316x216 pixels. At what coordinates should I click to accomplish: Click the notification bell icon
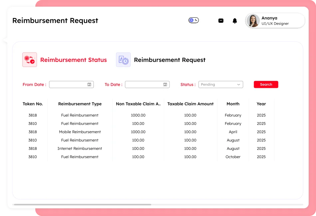click(x=235, y=21)
